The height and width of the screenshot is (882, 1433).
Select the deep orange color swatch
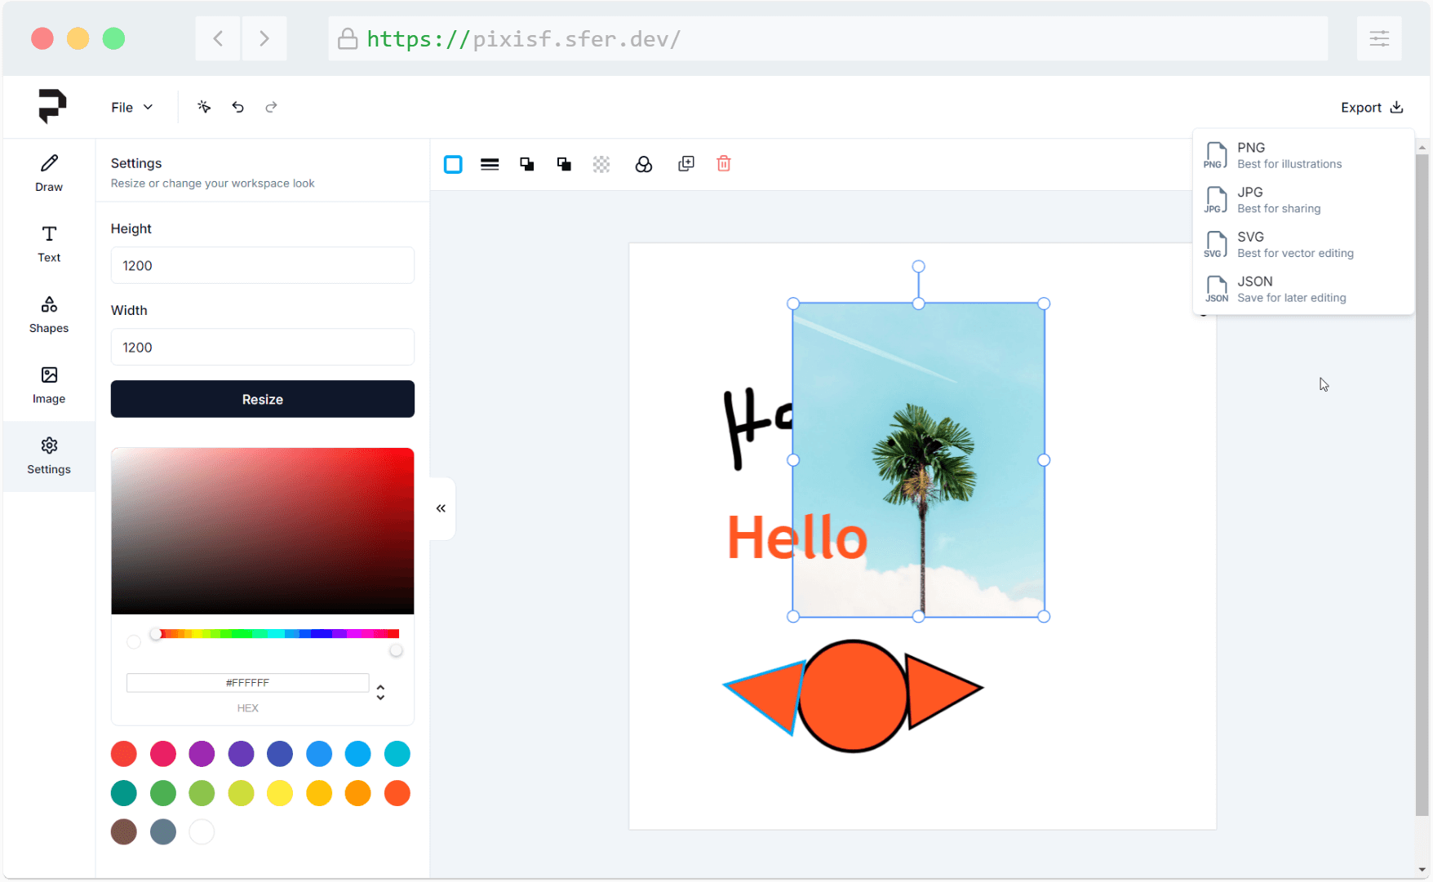click(397, 793)
